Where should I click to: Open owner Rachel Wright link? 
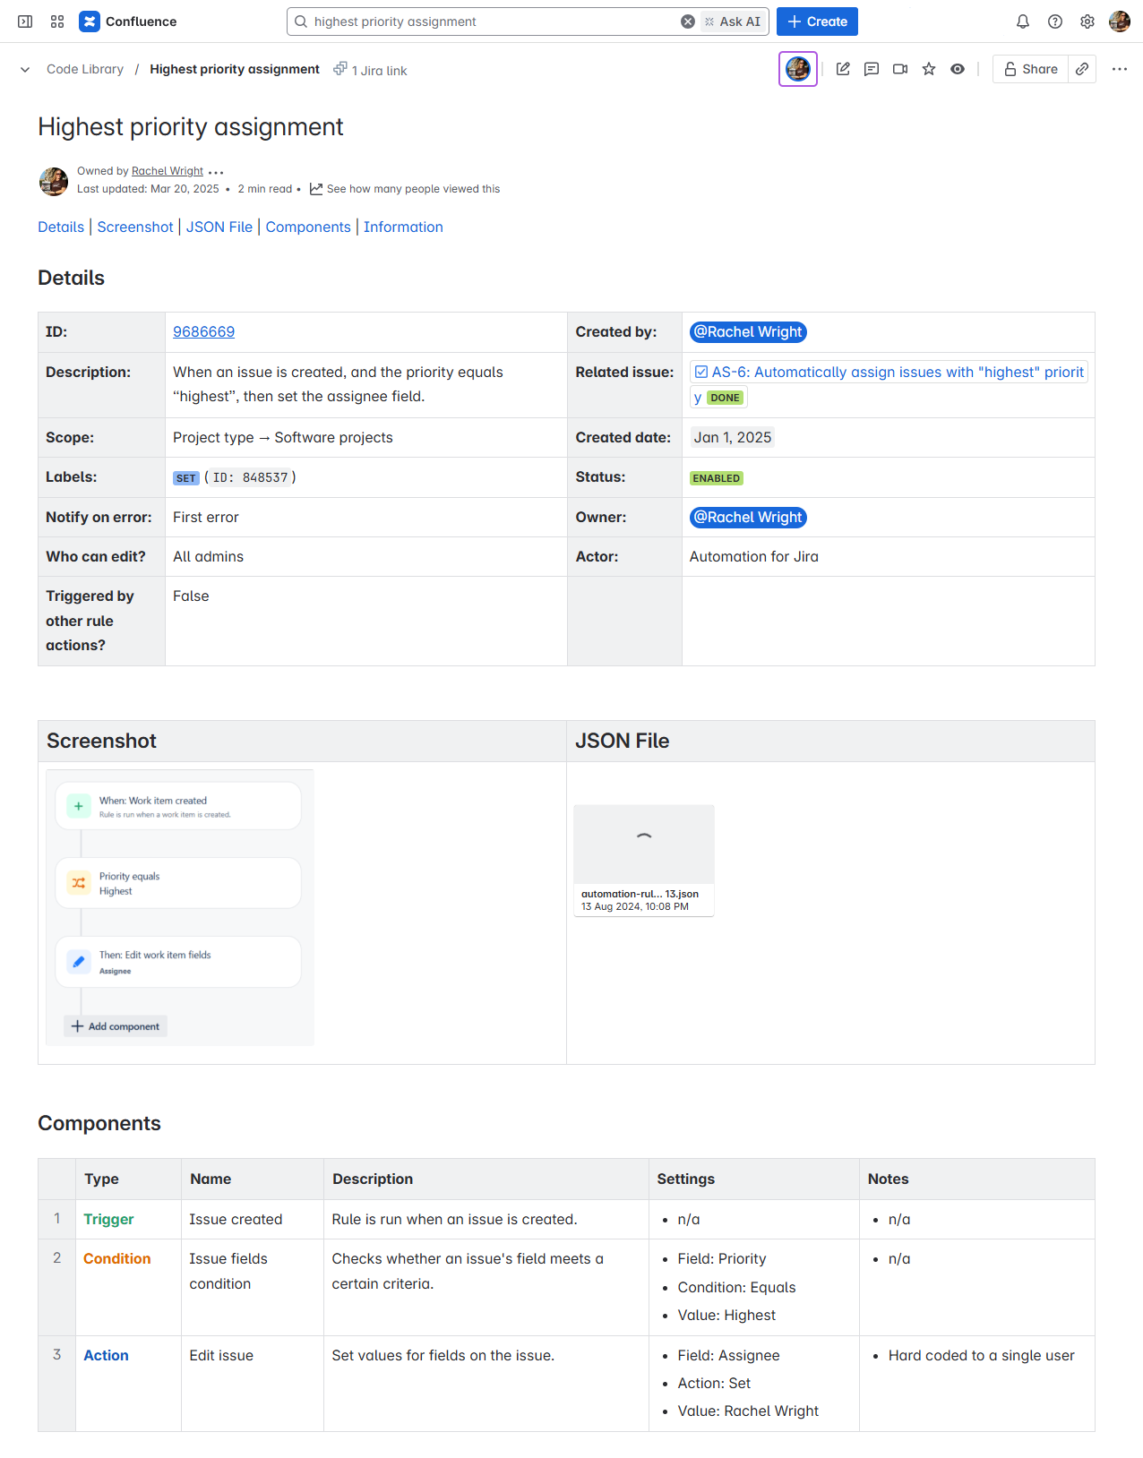point(168,171)
